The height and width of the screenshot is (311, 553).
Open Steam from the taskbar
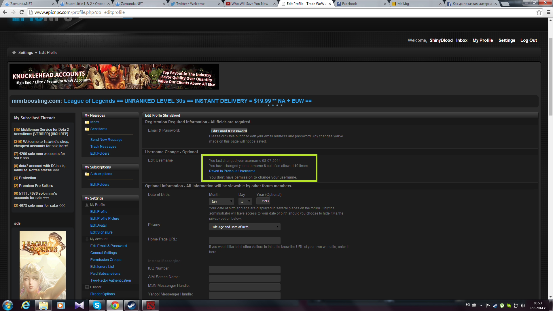tap(132, 305)
